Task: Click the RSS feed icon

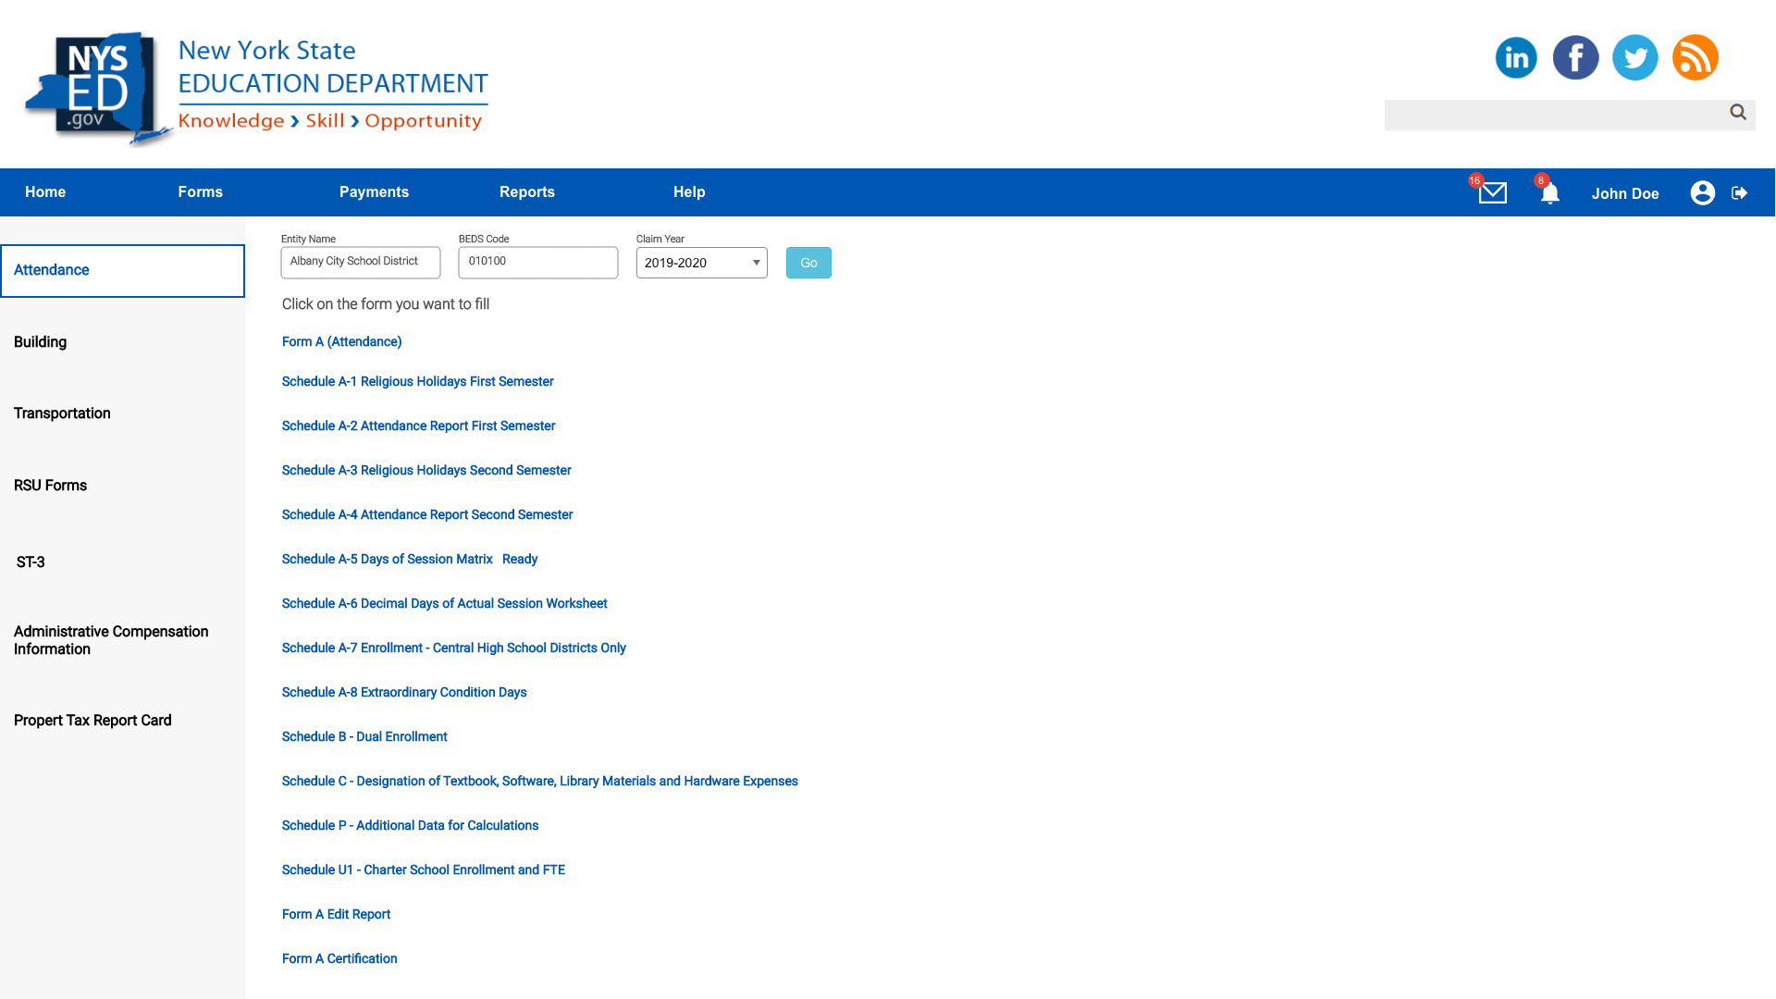Action: (1695, 57)
